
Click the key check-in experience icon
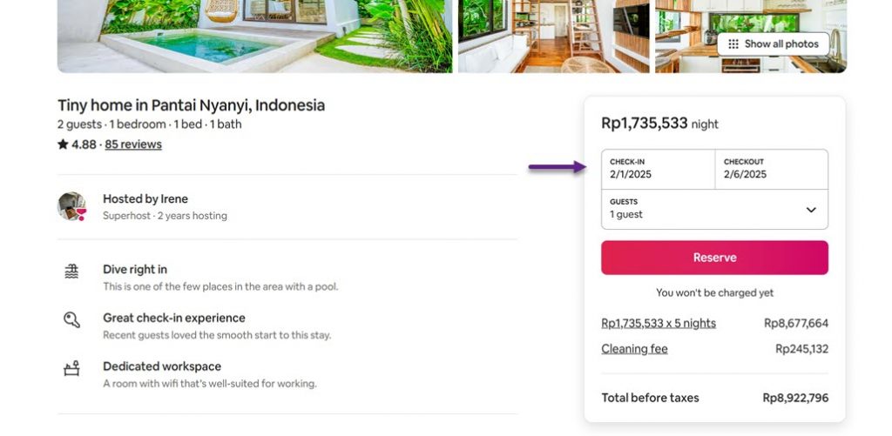(x=71, y=319)
